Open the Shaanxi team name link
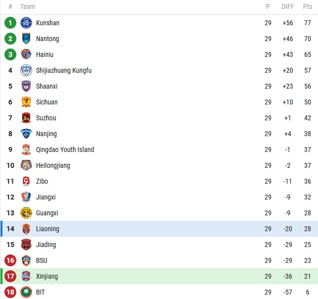318x299 pixels. point(46,86)
